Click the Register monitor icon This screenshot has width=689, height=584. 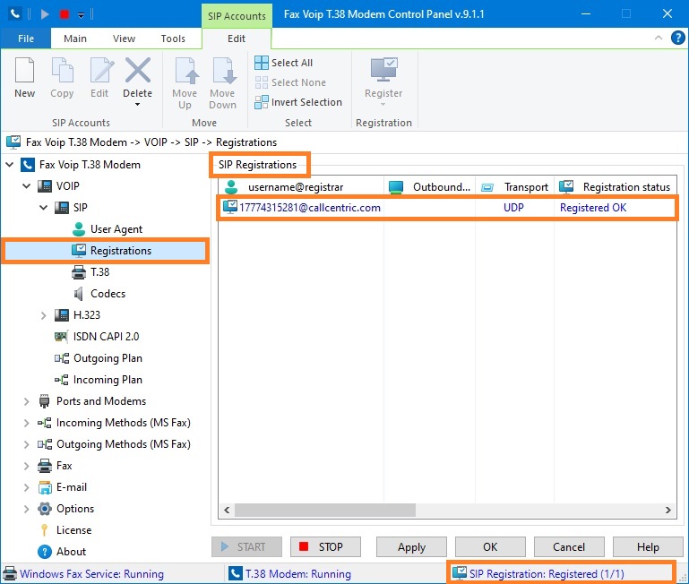(383, 70)
